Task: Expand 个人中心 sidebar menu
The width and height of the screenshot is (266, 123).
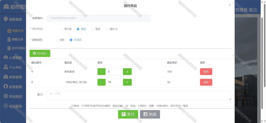Action: tap(13, 67)
